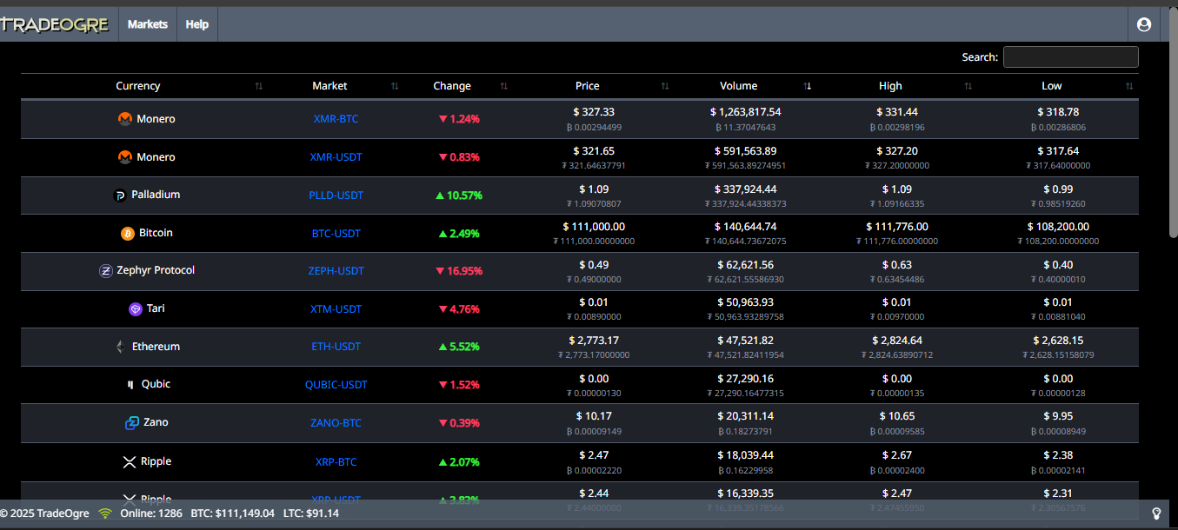Image resolution: width=1178 pixels, height=530 pixels.
Task: Open the user account icon
Action: [1144, 24]
